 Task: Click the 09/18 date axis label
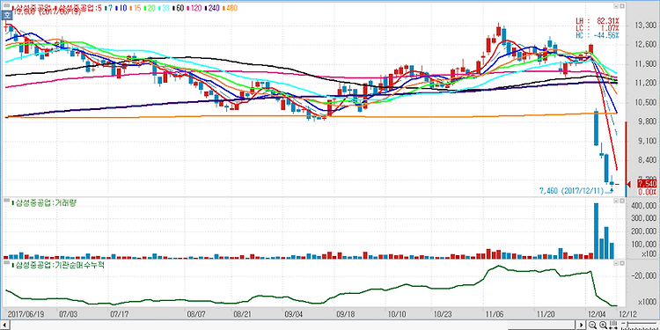click(x=346, y=314)
